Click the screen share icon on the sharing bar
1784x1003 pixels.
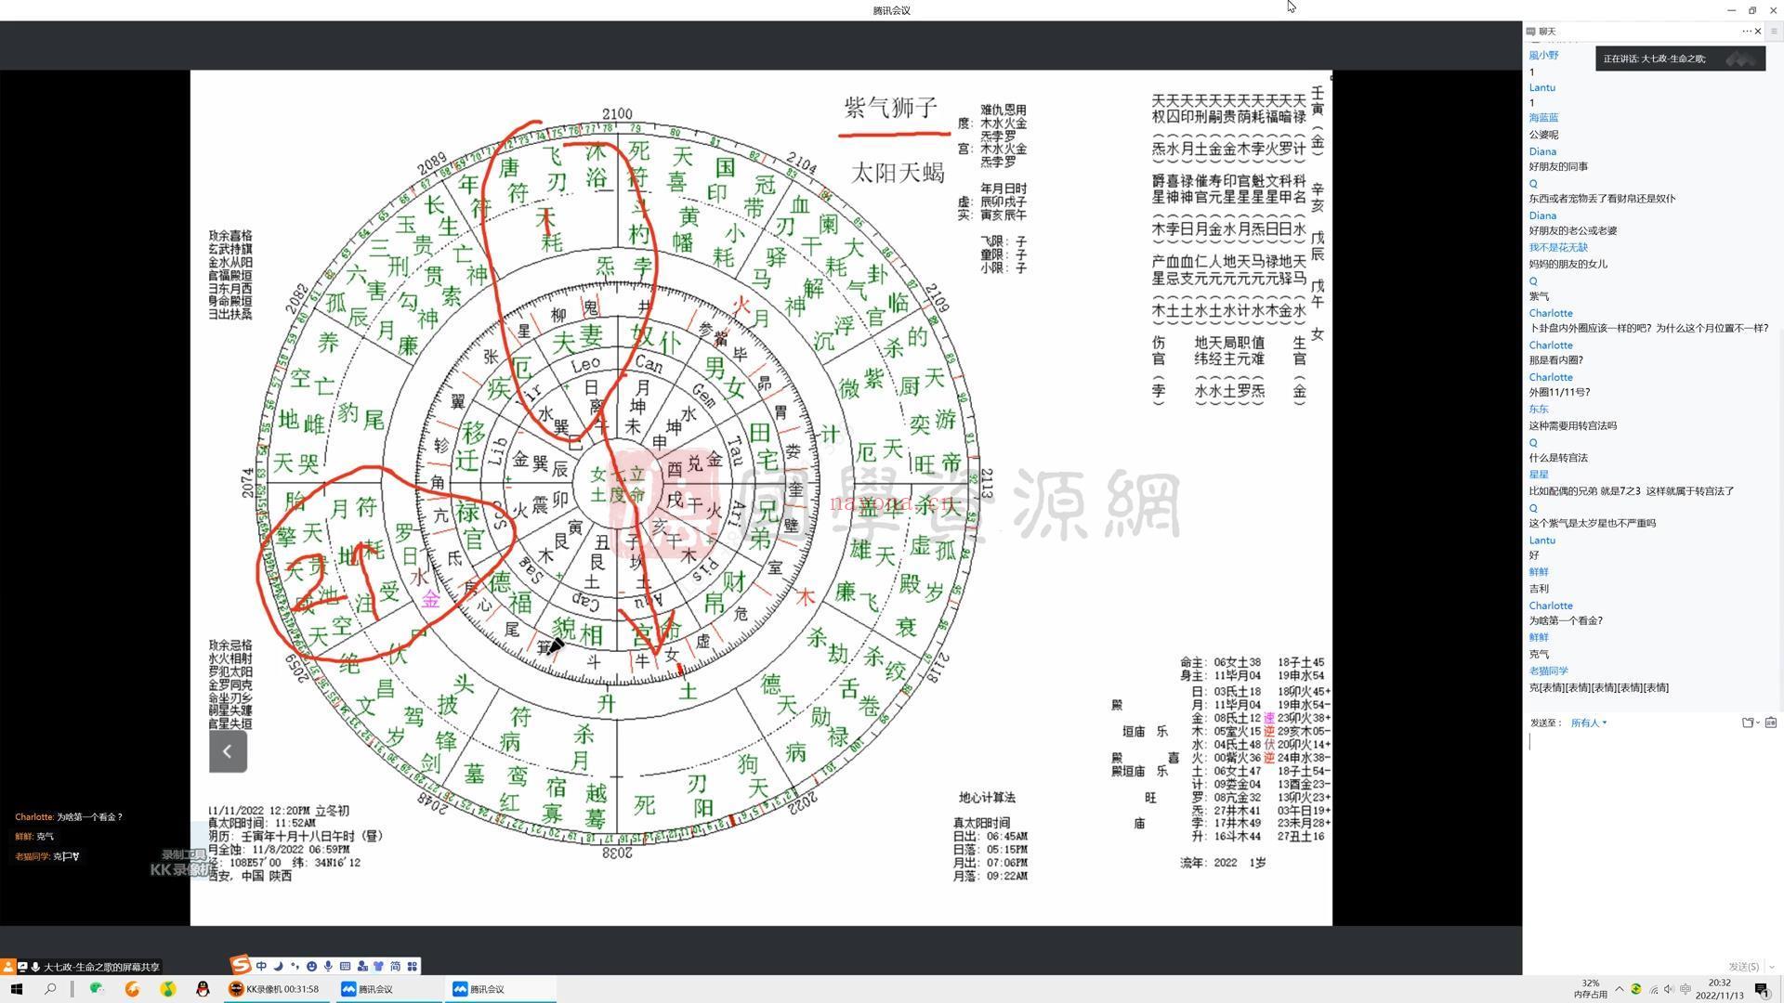pyautogui.click(x=22, y=967)
